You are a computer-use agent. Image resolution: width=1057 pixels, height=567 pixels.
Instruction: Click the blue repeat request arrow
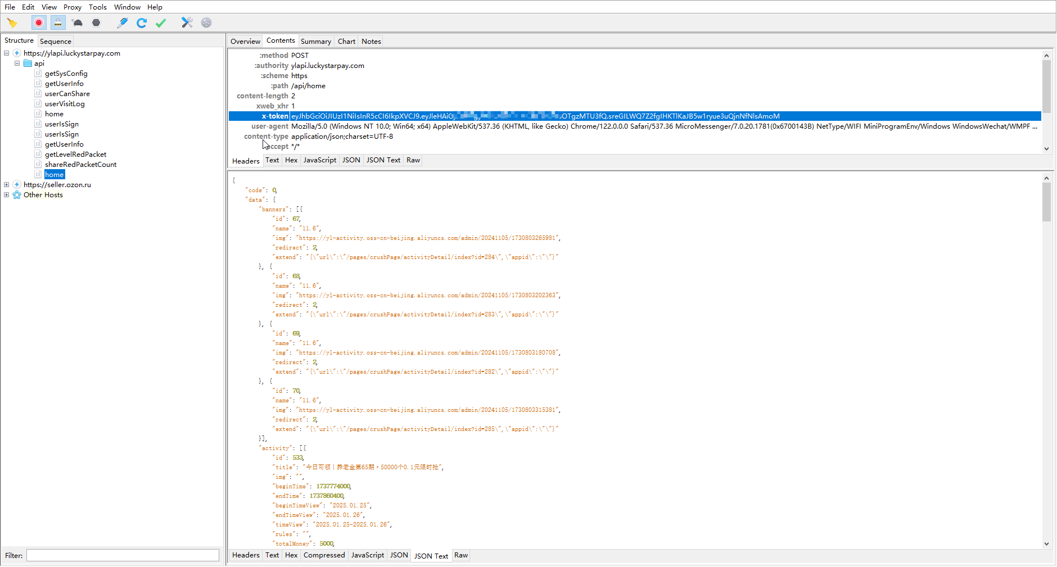(142, 23)
